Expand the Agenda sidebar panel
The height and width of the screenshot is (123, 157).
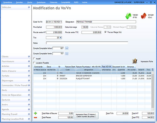coord(29,109)
